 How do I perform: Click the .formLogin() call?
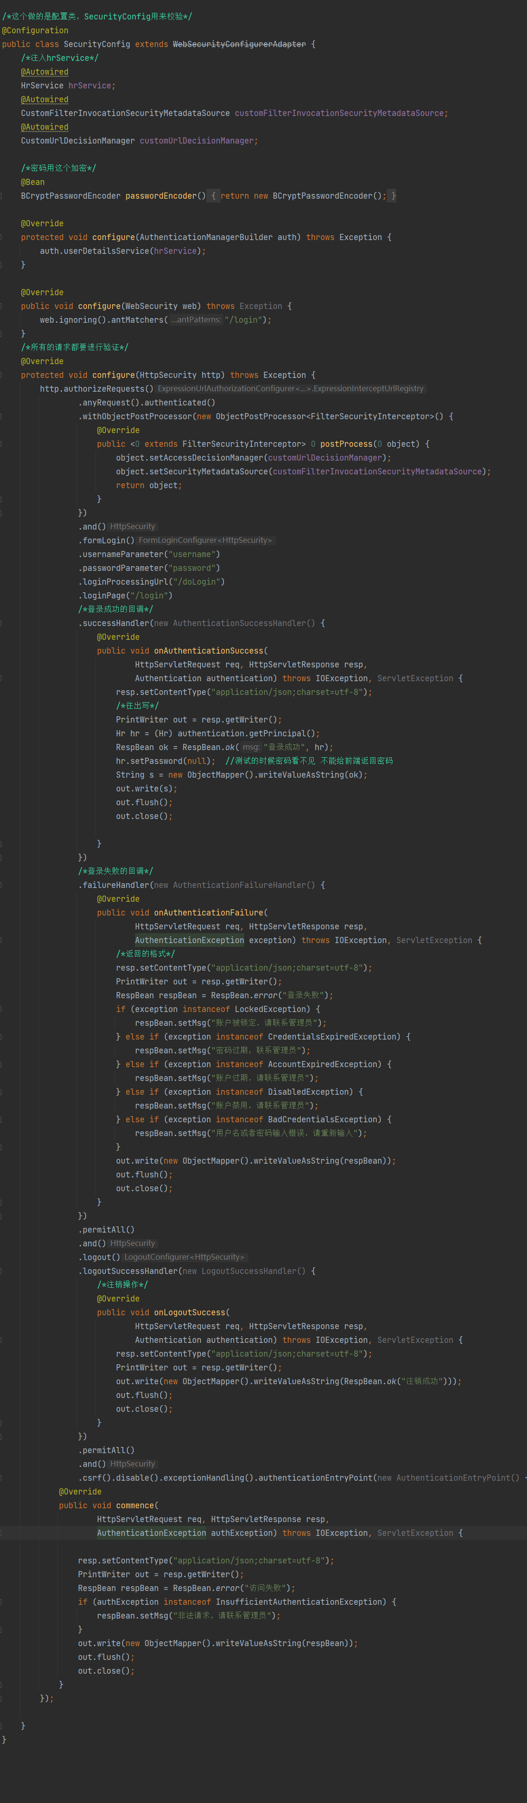[106, 540]
